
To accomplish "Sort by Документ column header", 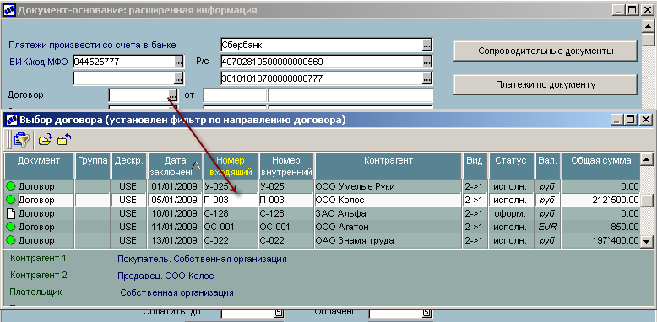I will click(39, 166).
